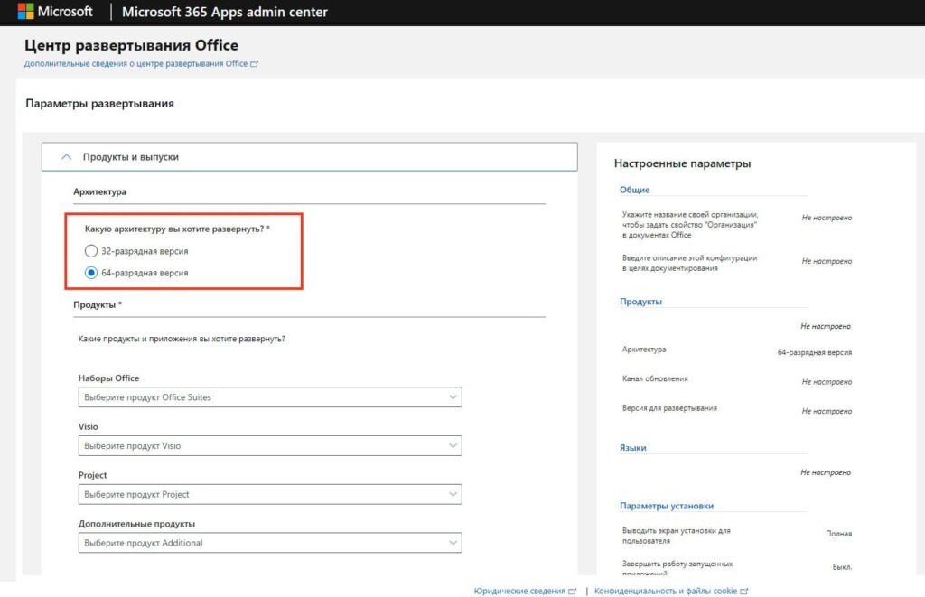Collapse the Продукты и выпуски section chevron
Screen dimensions: 925x597
click(x=66, y=157)
